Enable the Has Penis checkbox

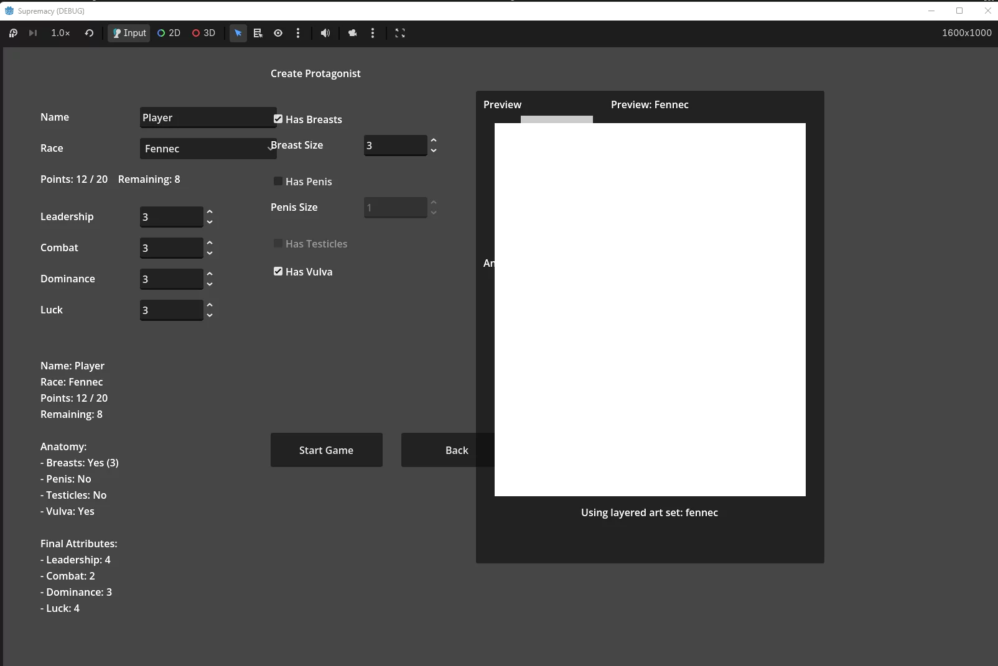click(x=278, y=181)
